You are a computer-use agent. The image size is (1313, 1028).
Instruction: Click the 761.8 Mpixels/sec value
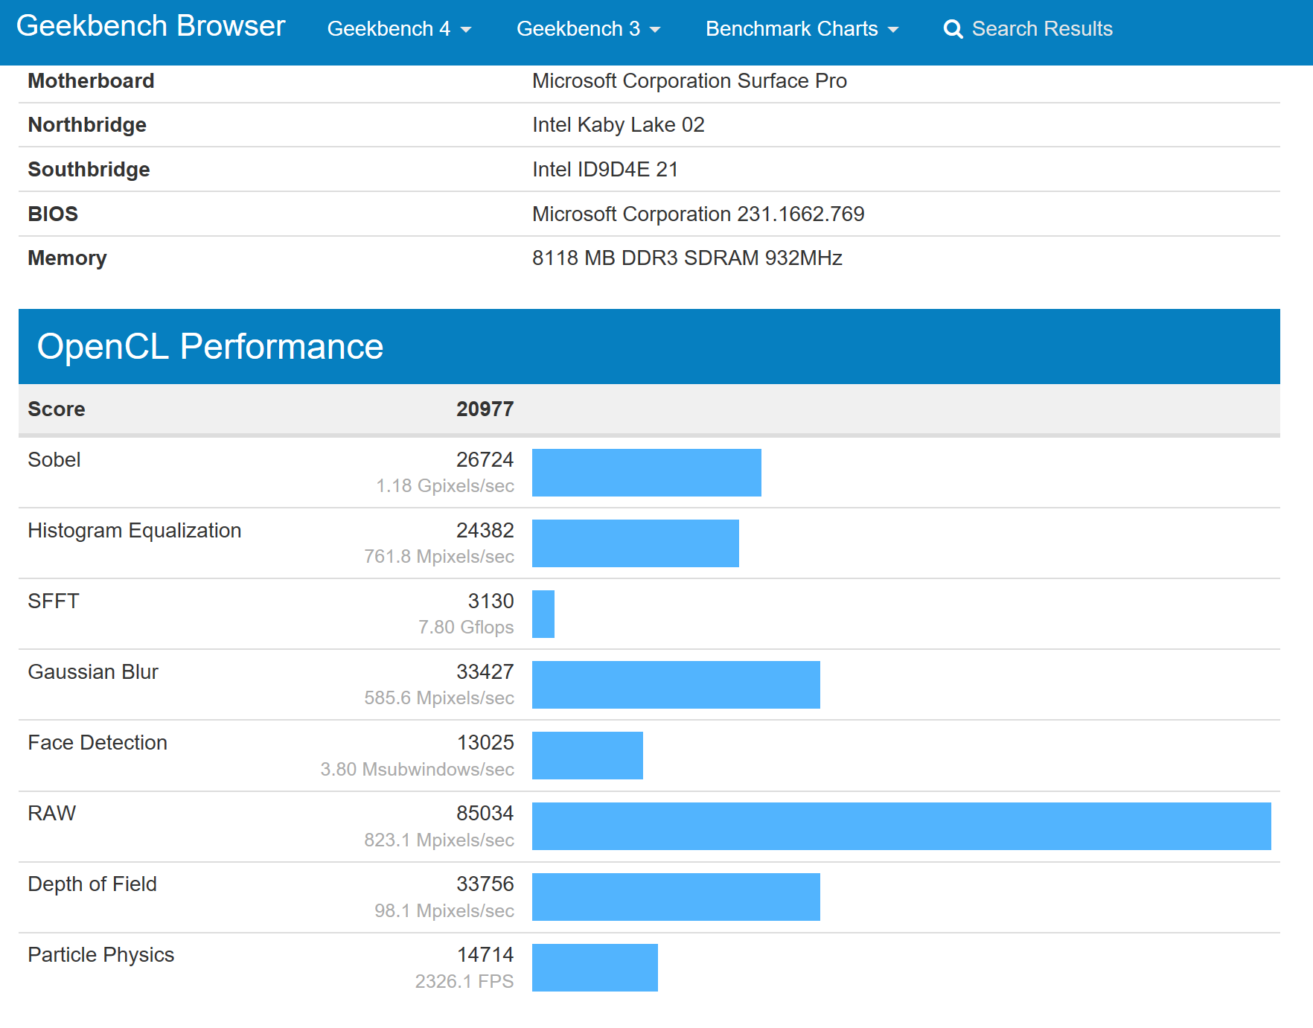point(439,556)
